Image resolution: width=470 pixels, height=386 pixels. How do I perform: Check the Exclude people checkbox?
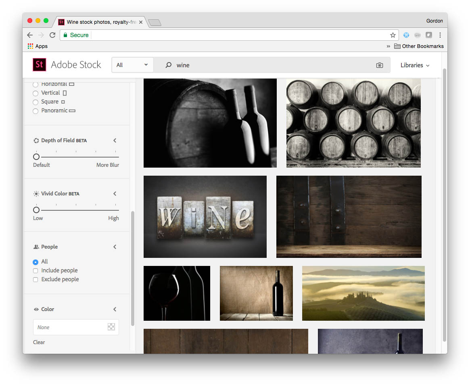click(x=36, y=280)
